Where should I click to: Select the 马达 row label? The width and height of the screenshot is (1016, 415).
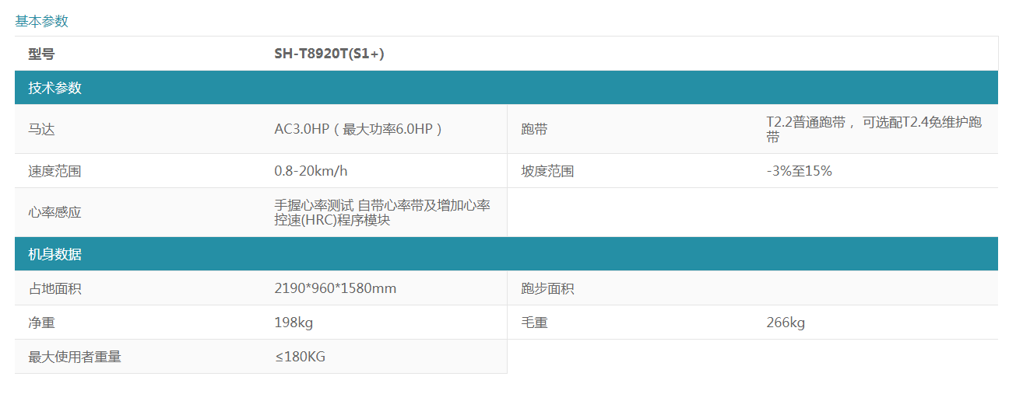point(41,129)
